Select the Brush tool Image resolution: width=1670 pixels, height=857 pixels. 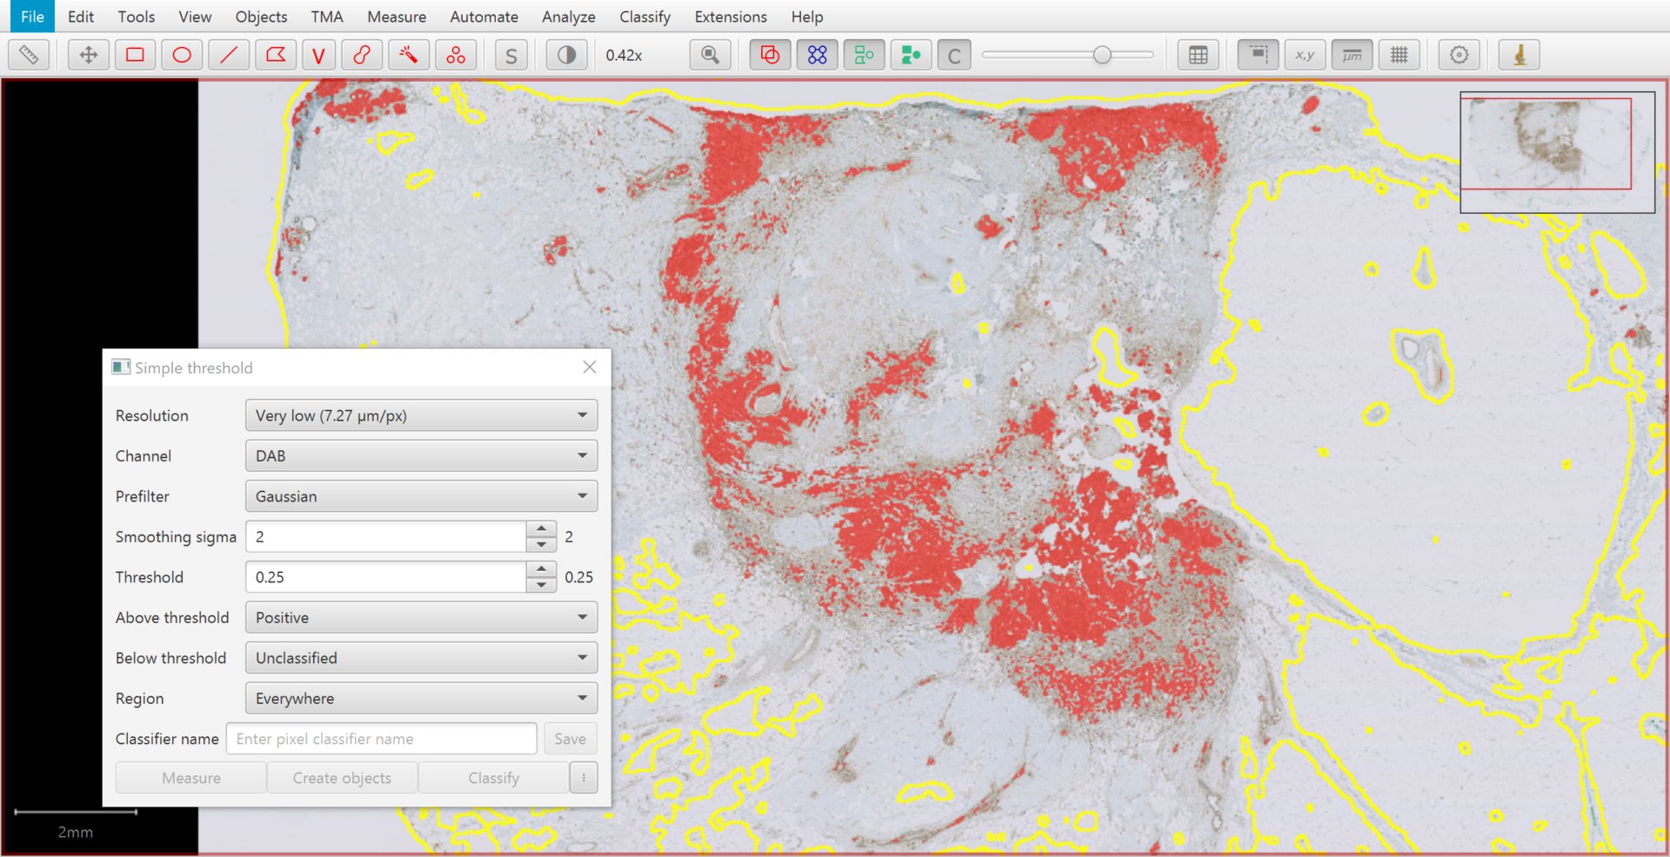coord(362,55)
